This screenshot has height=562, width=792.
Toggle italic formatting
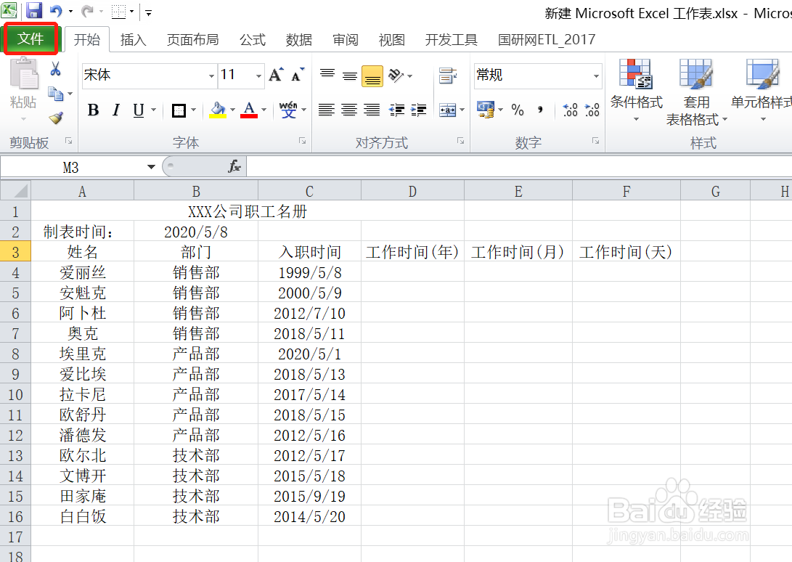click(x=115, y=110)
